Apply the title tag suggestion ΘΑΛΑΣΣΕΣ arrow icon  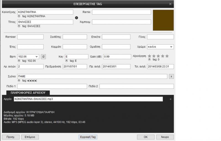pos(19,26)
